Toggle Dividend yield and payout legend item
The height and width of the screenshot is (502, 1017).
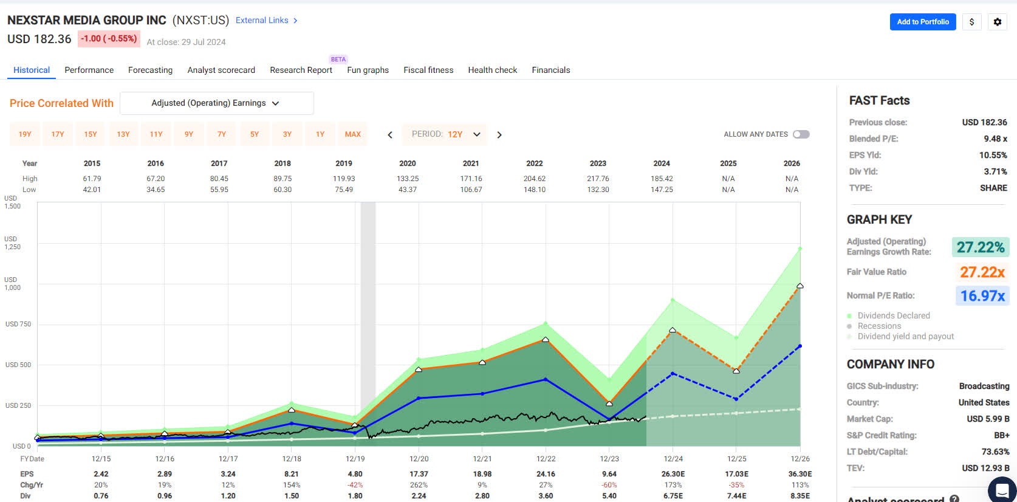[x=900, y=336]
